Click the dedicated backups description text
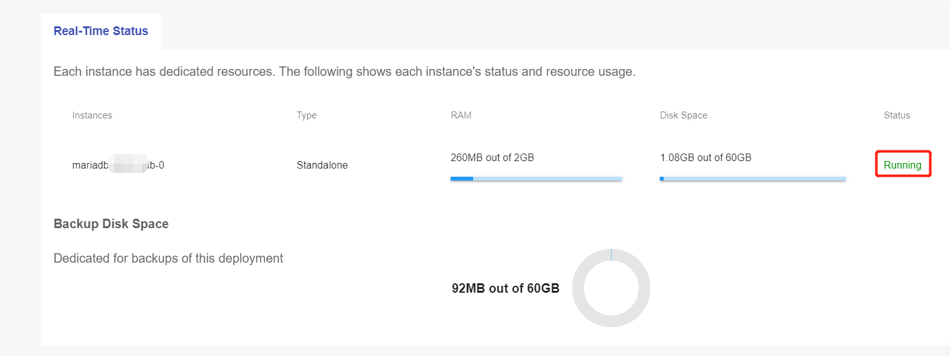Viewport: 950px width, 356px height. 168,258
